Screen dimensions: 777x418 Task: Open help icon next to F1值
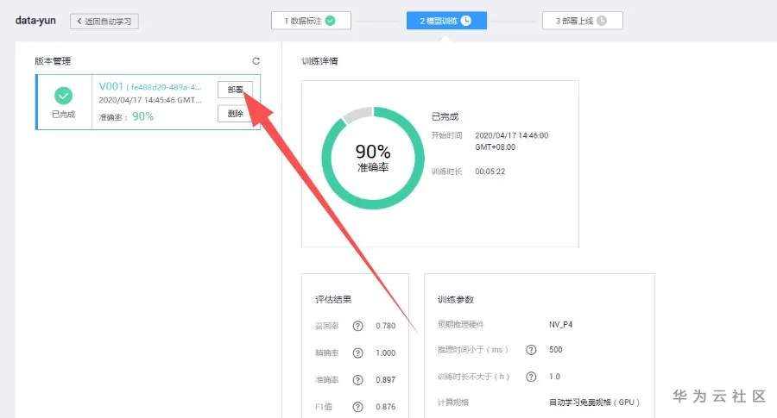pyautogui.click(x=357, y=407)
